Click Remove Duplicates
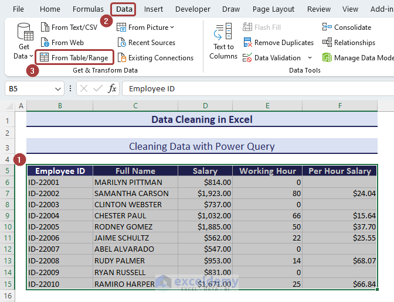 (278, 42)
